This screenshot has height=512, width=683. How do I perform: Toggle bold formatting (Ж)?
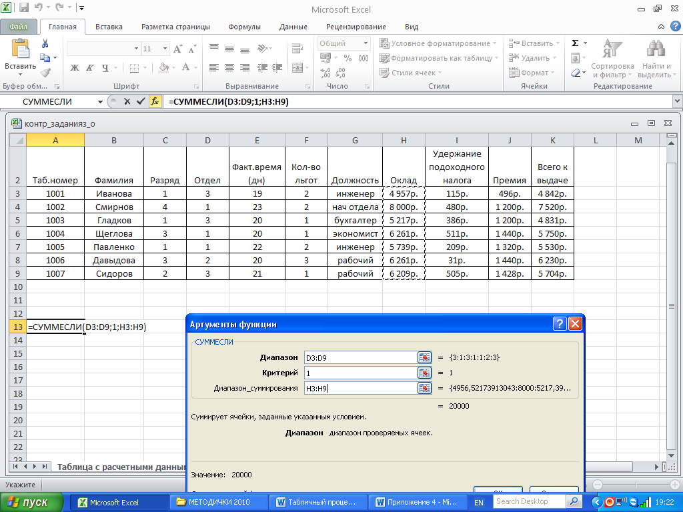coord(75,67)
